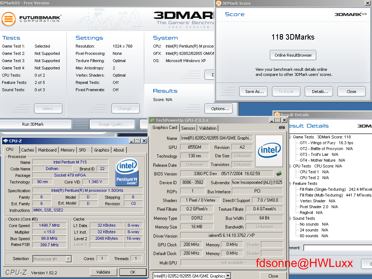Click the OK button in CPU-Z
Viewport: 372px width, 279px height.
click(133, 272)
